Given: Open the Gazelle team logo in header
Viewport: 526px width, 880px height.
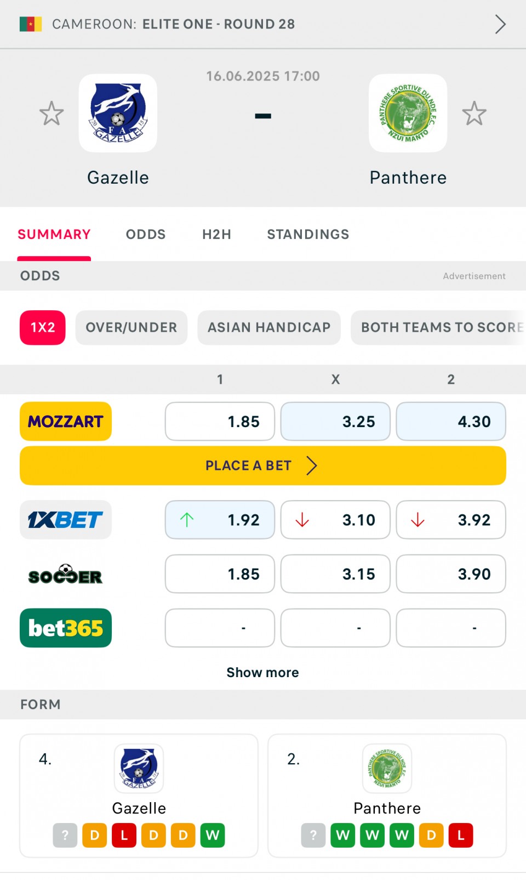Looking at the screenshot, I should (x=118, y=113).
